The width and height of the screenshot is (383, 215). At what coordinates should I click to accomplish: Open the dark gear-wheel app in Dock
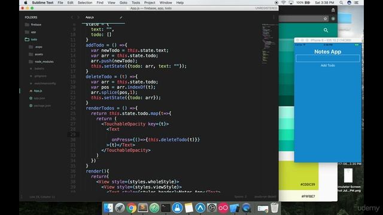[x=211, y=208]
